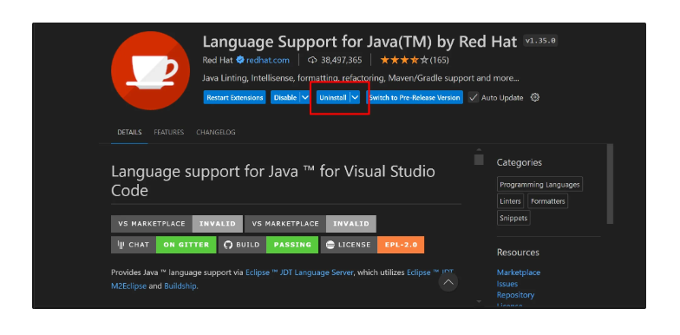Open the Buildship link
The width and height of the screenshot is (680, 335).
coord(180,286)
